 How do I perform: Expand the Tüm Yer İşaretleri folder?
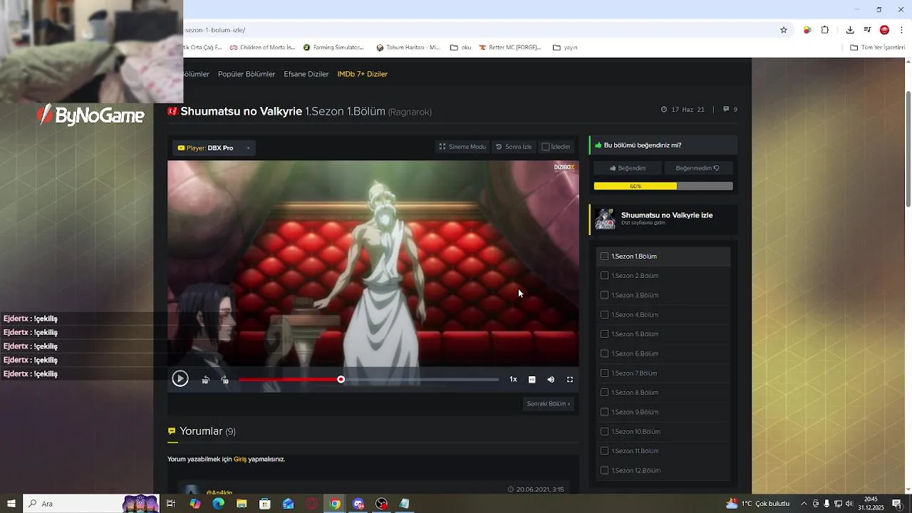tap(878, 48)
